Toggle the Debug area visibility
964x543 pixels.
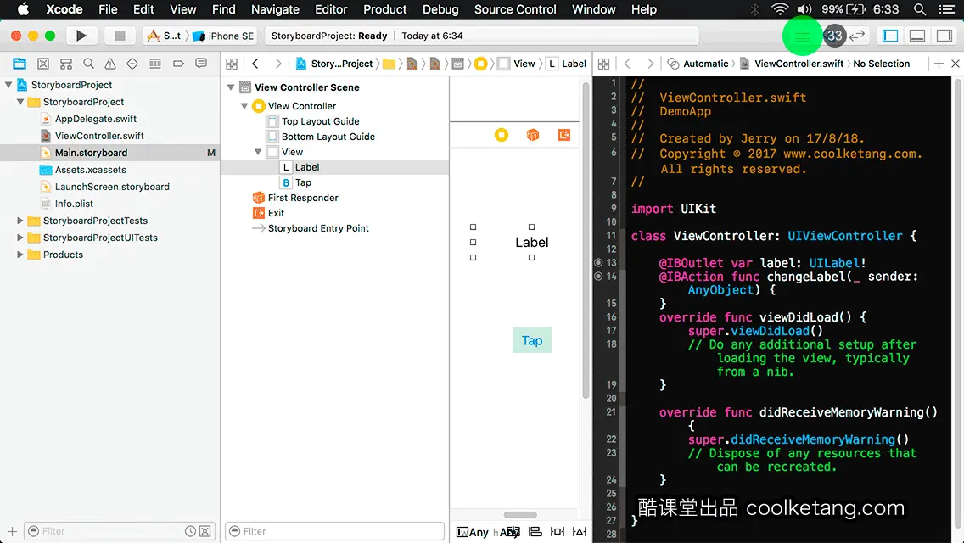click(917, 36)
